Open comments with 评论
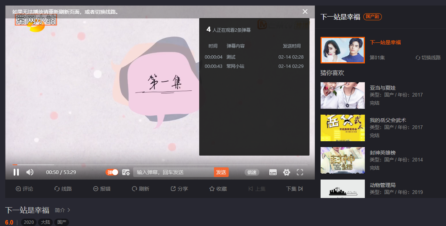446x226 pixels. (24, 188)
